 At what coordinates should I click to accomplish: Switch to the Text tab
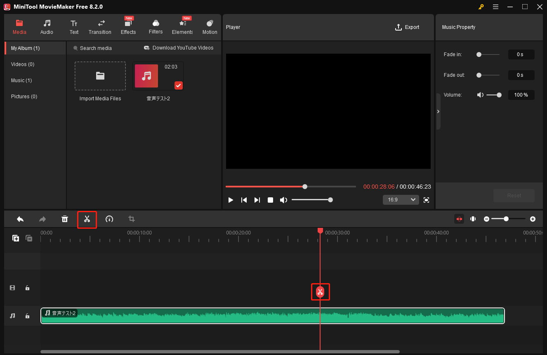74,27
